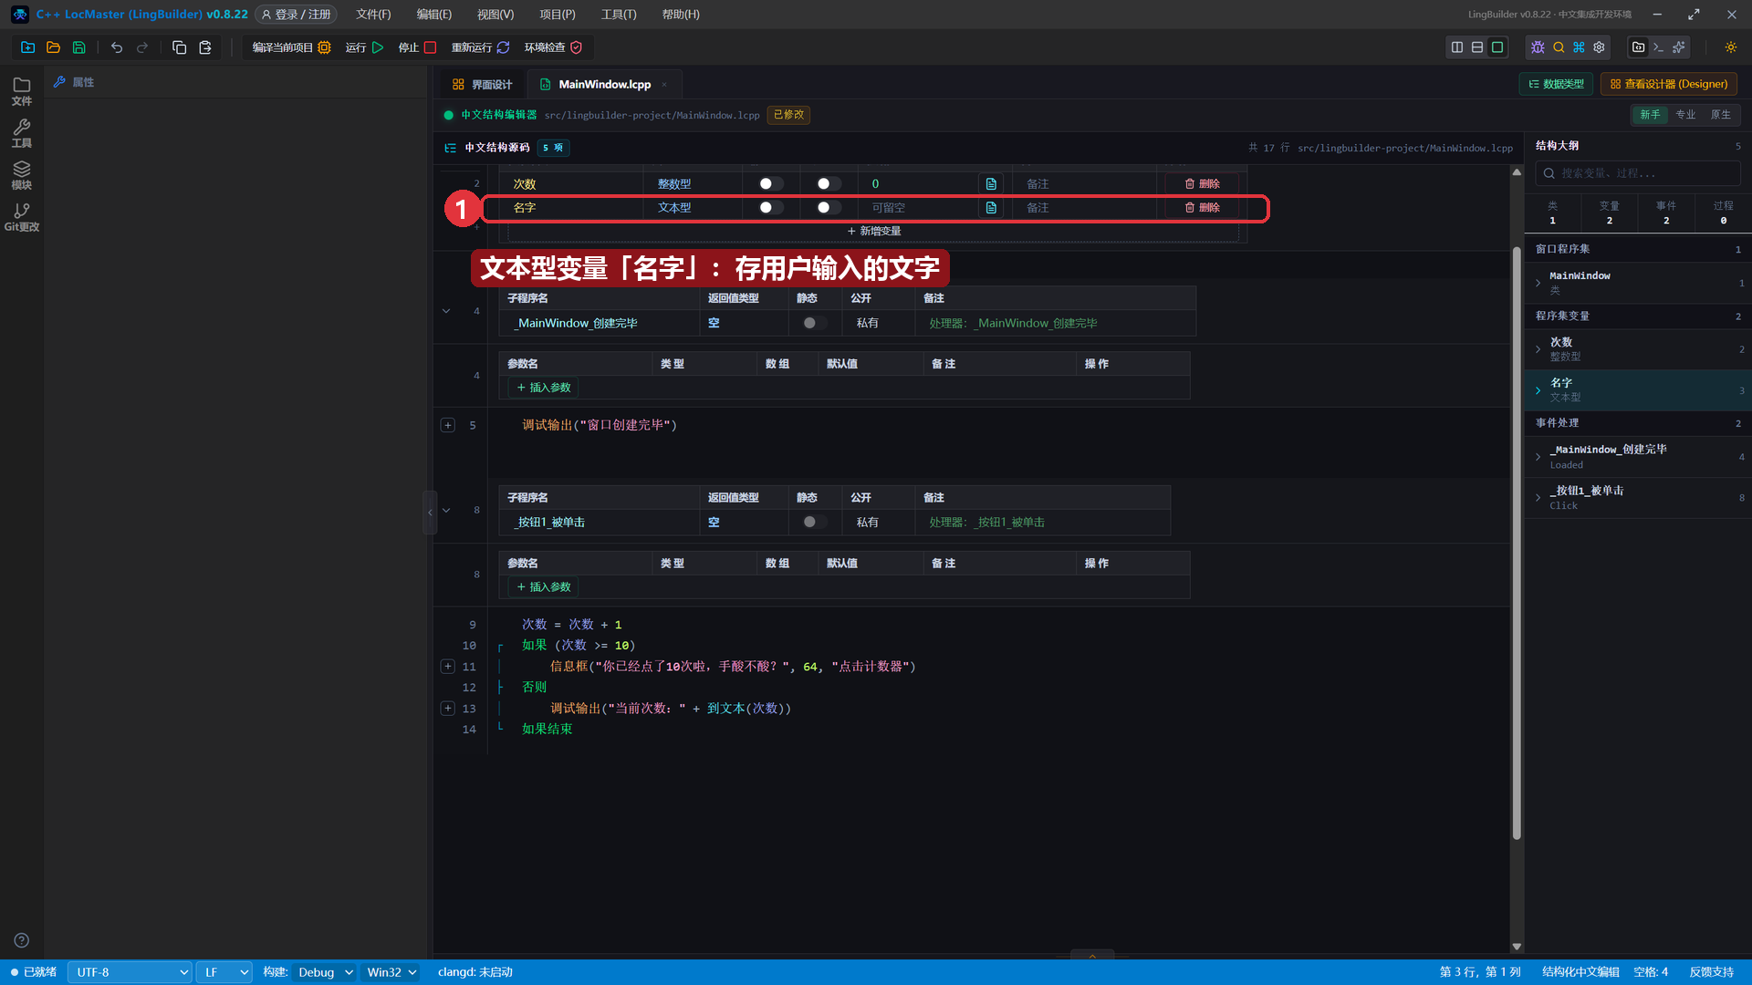Open the help question mark icon
1752x985 pixels.
tap(22, 940)
